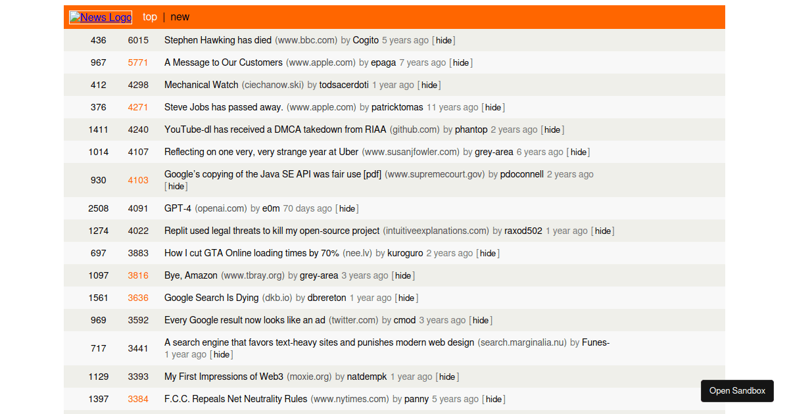Hide the Stephen Hawking story
This screenshot has height=414, width=789.
pos(443,40)
